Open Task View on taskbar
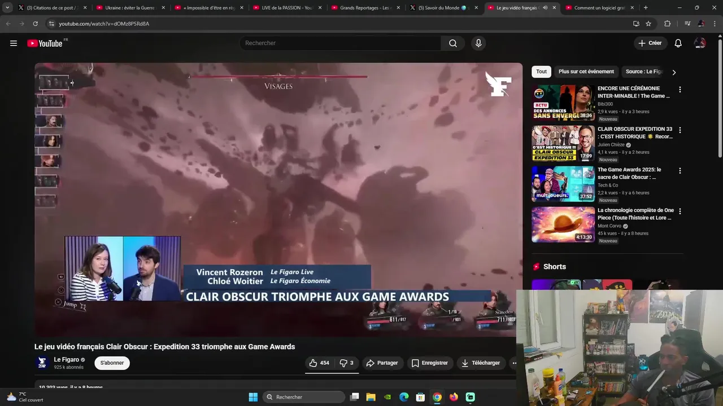 click(x=354, y=397)
